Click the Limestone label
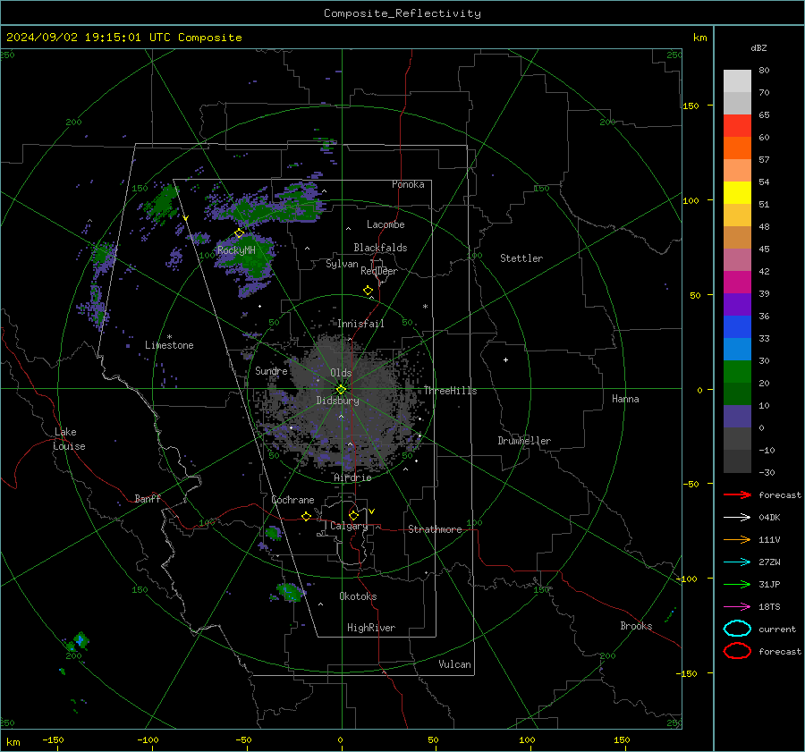The width and height of the screenshot is (805, 752). coord(169,345)
